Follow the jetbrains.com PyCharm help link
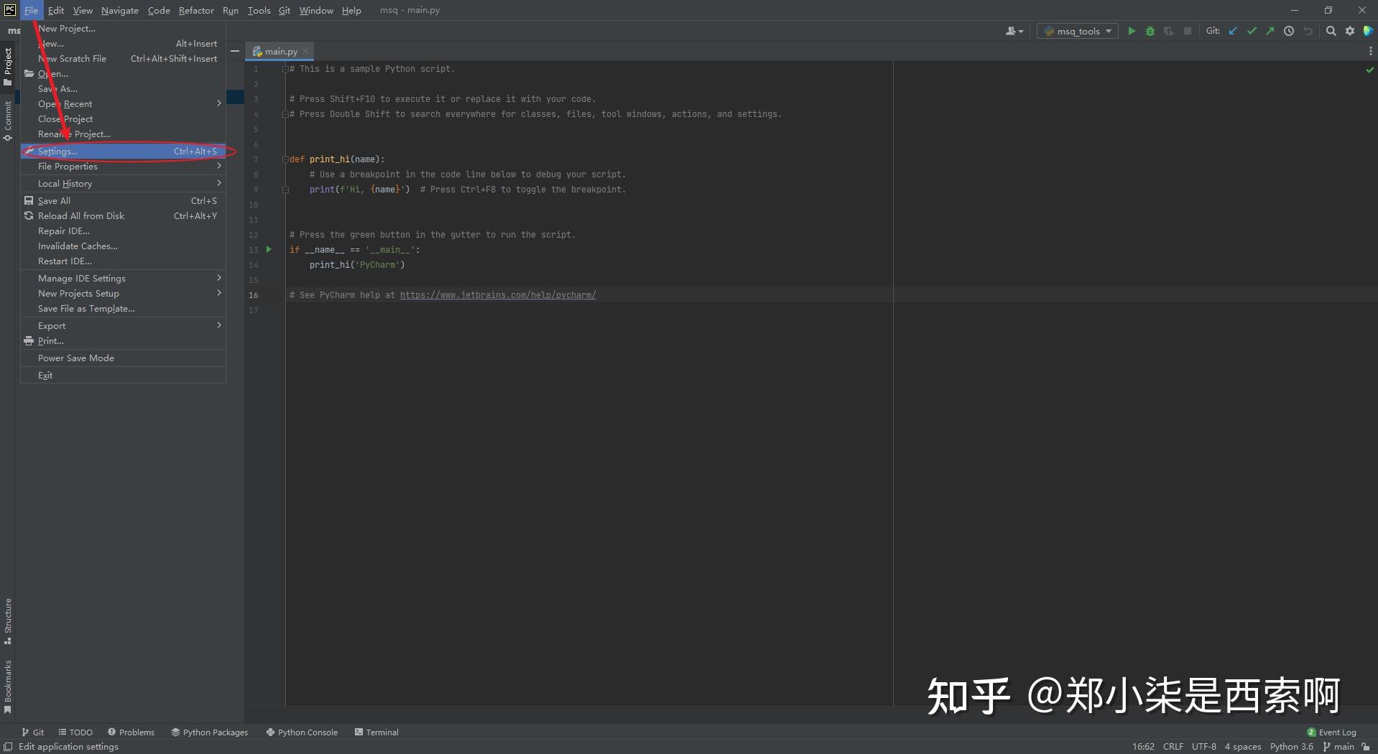This screenshot has width=1378, height=754. tap(498, 295)
